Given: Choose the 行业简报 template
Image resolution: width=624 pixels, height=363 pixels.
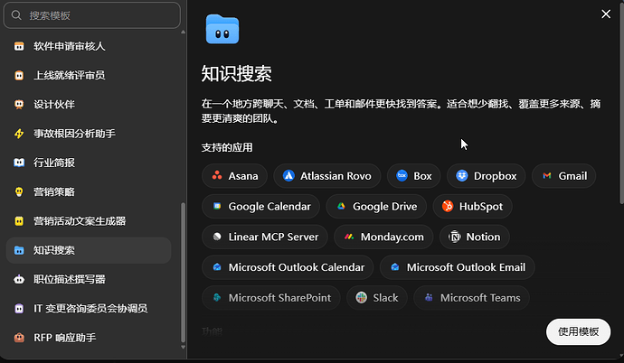Looking at the screenshot, I should pyautogui.click(x=89, y=163).
